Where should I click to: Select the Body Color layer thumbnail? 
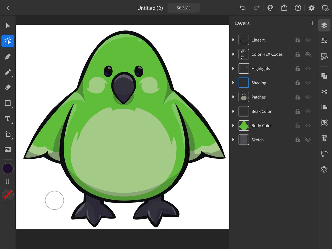(244, 126)
